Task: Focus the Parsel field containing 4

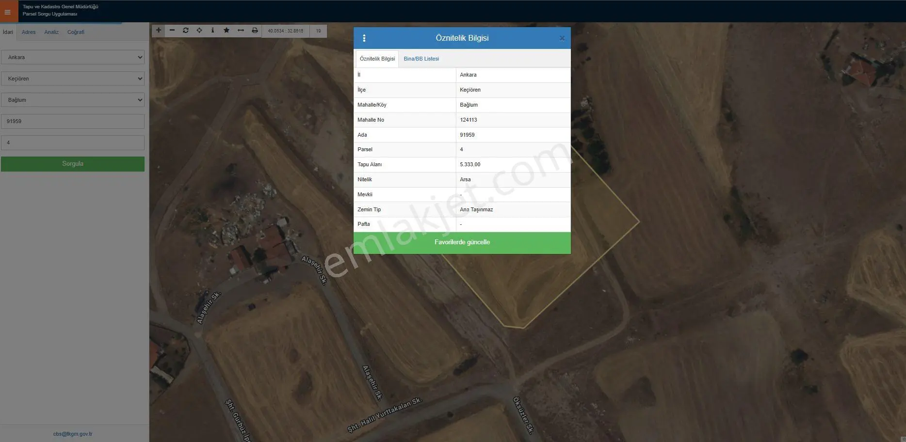Action: (73, 142)
